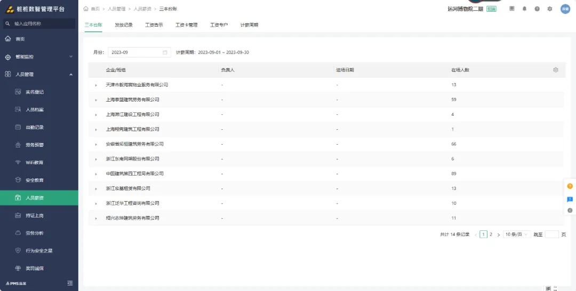
Task: Expand row 上海翔凭建筑工程有限公司
Action: (96, 129)
